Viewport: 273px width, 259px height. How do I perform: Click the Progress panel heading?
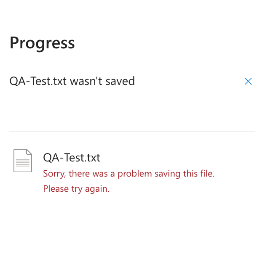[x=42, y=43]
